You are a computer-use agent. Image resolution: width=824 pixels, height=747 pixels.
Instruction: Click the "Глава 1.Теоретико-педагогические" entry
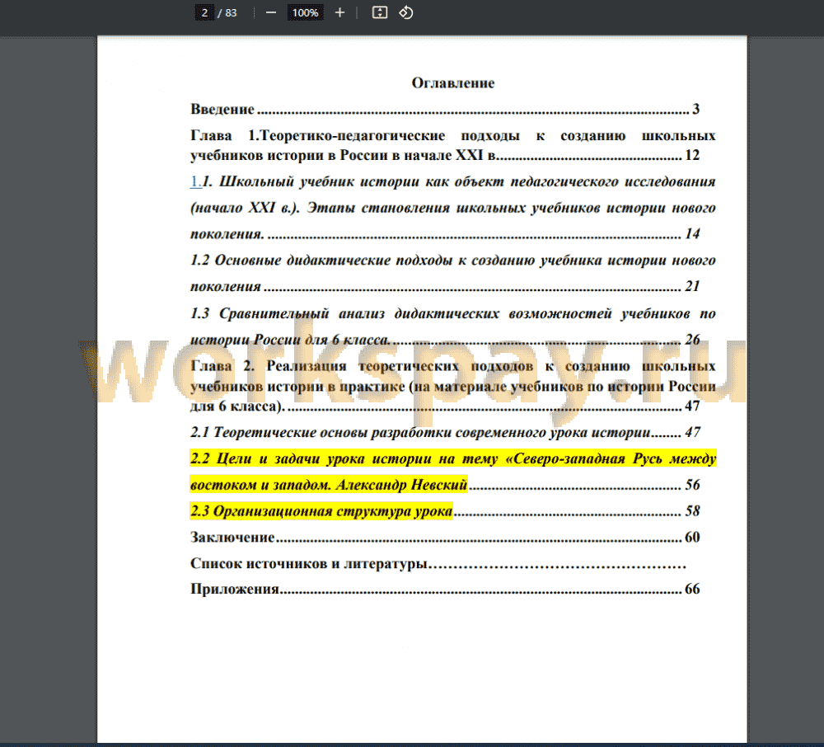452,145
